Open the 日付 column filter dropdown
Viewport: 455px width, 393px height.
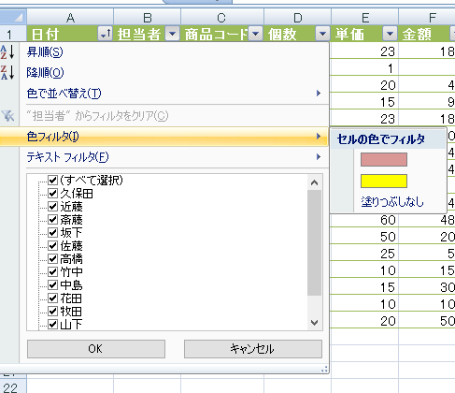[105, 34]
